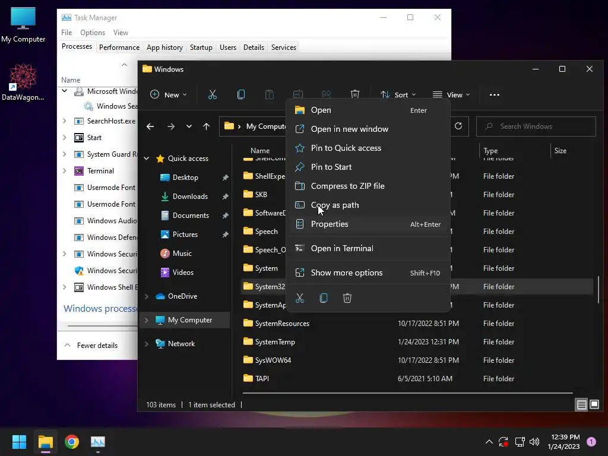
Task: Switch to Startup tab in Task Manager
Action: coord(201,47)
